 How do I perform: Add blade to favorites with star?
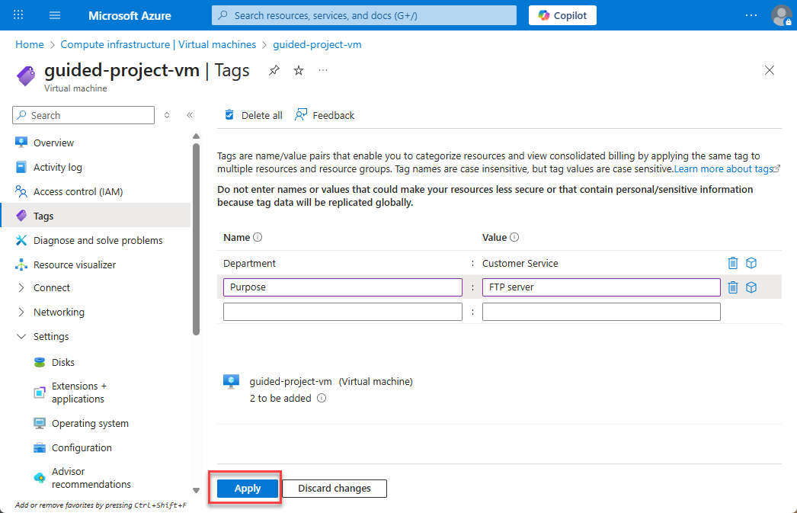click(299, 70)
